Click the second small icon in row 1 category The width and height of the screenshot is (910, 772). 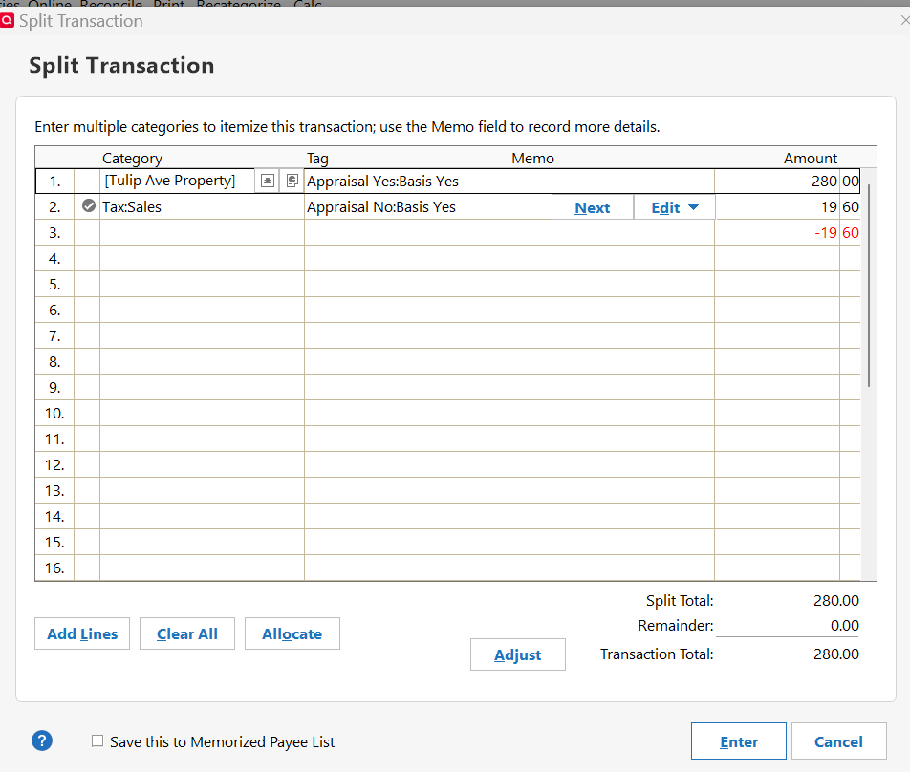click(292, 181)
